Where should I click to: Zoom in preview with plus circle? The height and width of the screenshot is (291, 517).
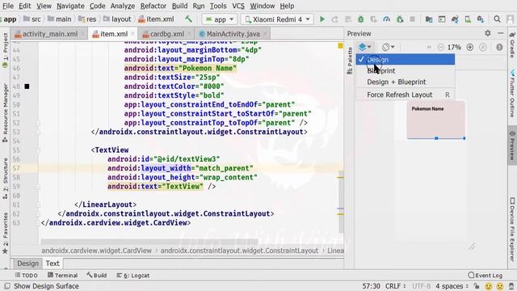click(x=470, y=47)
